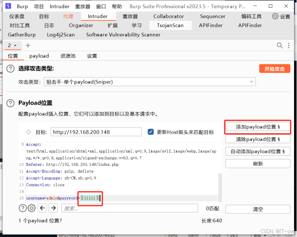
Task: Click the 目标 URL input field
Action: (x=96, y=132)
